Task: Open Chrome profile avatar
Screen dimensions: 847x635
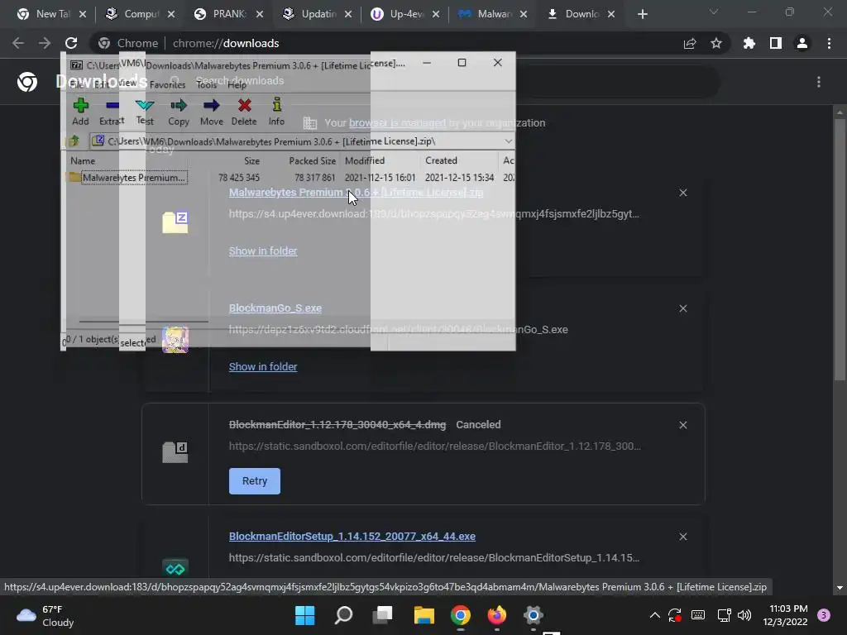Action: [x=802, y=43]
